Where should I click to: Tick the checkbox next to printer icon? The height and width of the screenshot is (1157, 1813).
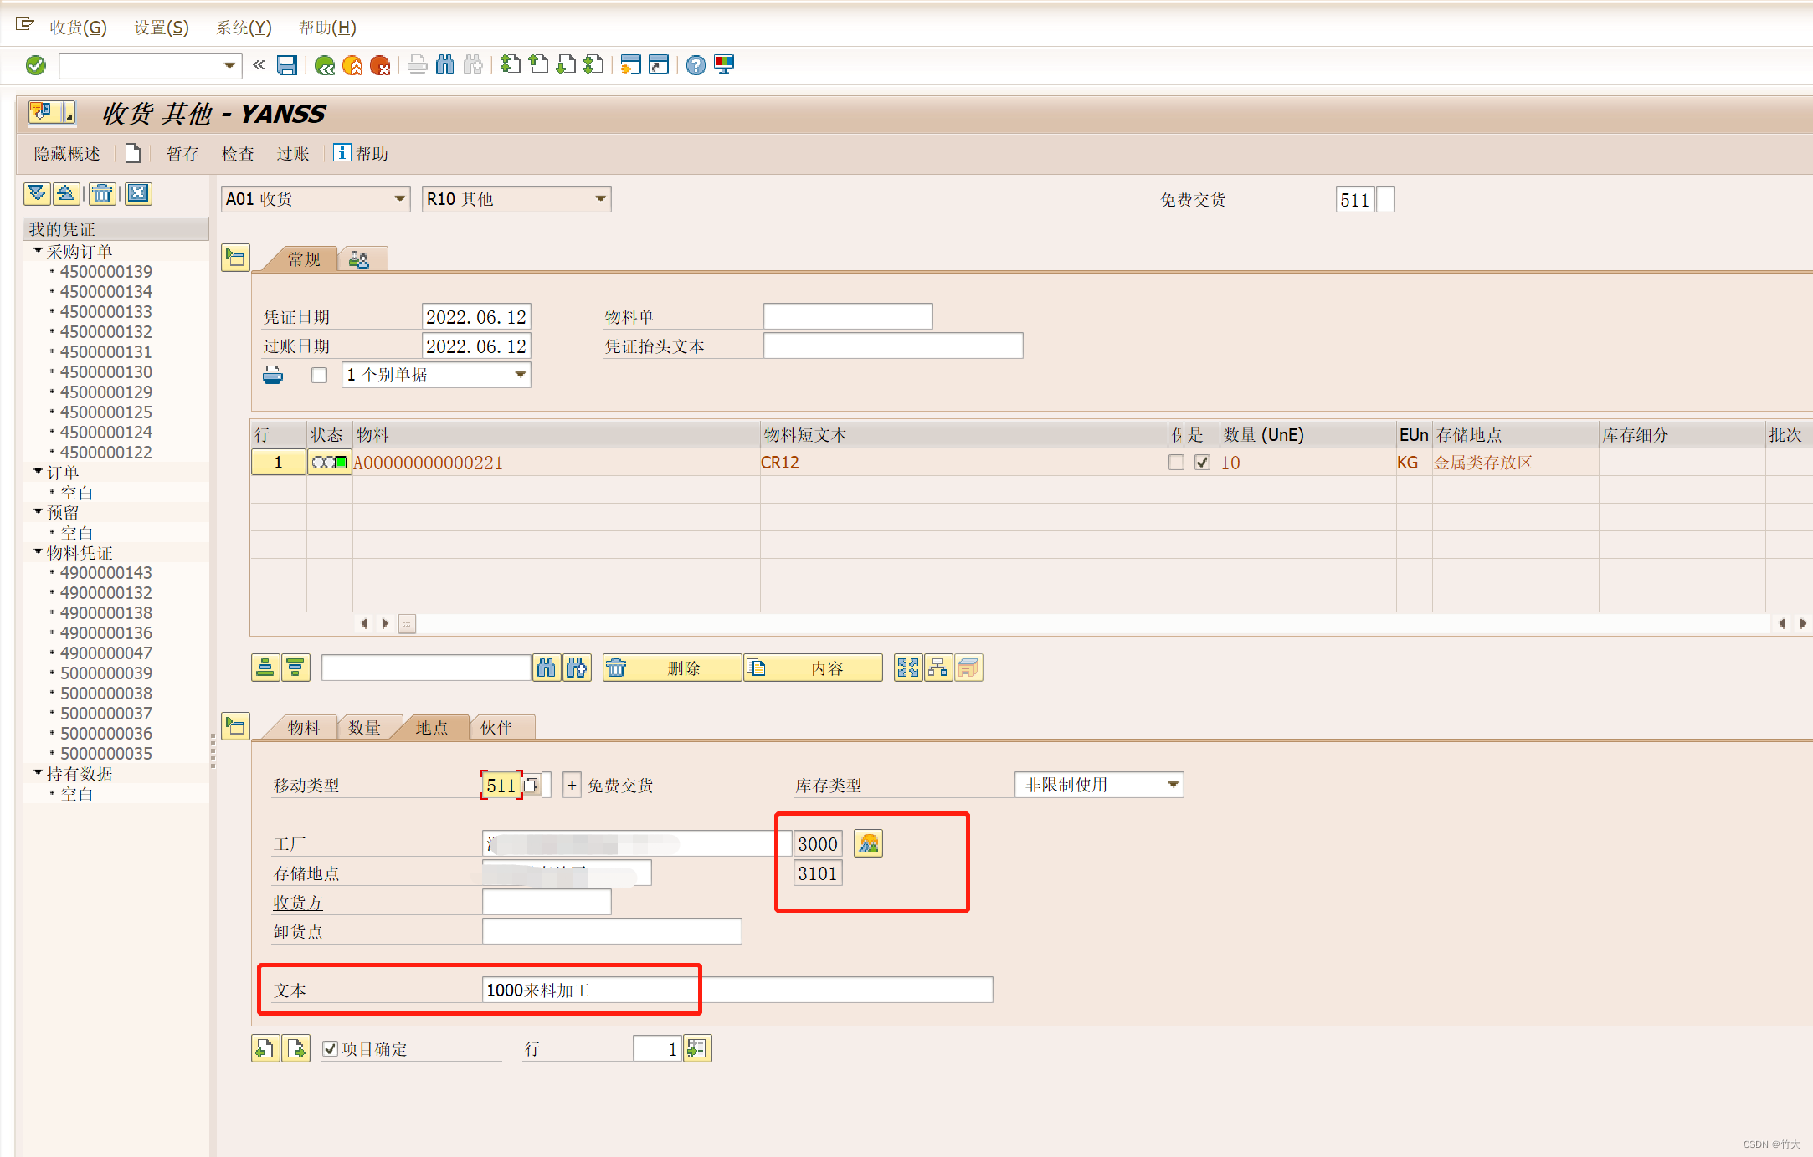[x=319, y=375]
